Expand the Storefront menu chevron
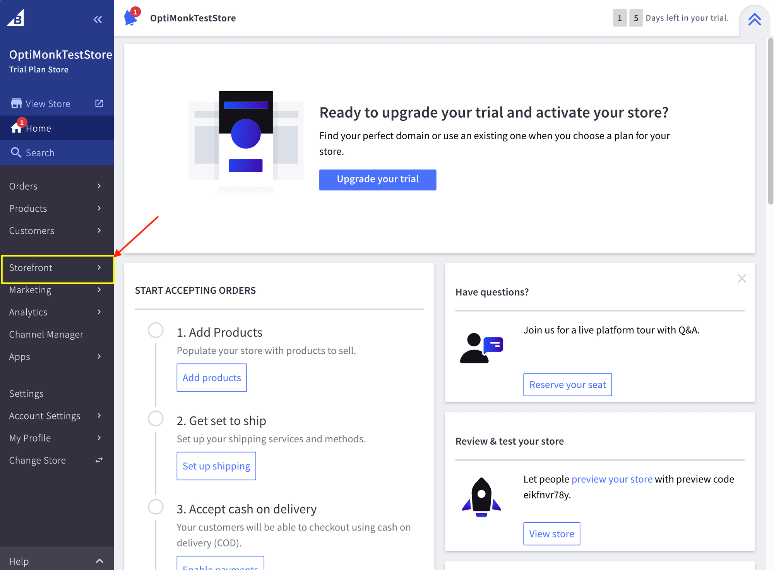This screenshot has width=774, height=570. pyautogui.click(x=99, y=267)
